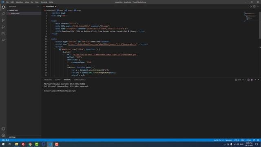Open the editor More Actions ellipsis
Image resolution: width=261 pixels, height=147 pixels.
tap(258, 7)
